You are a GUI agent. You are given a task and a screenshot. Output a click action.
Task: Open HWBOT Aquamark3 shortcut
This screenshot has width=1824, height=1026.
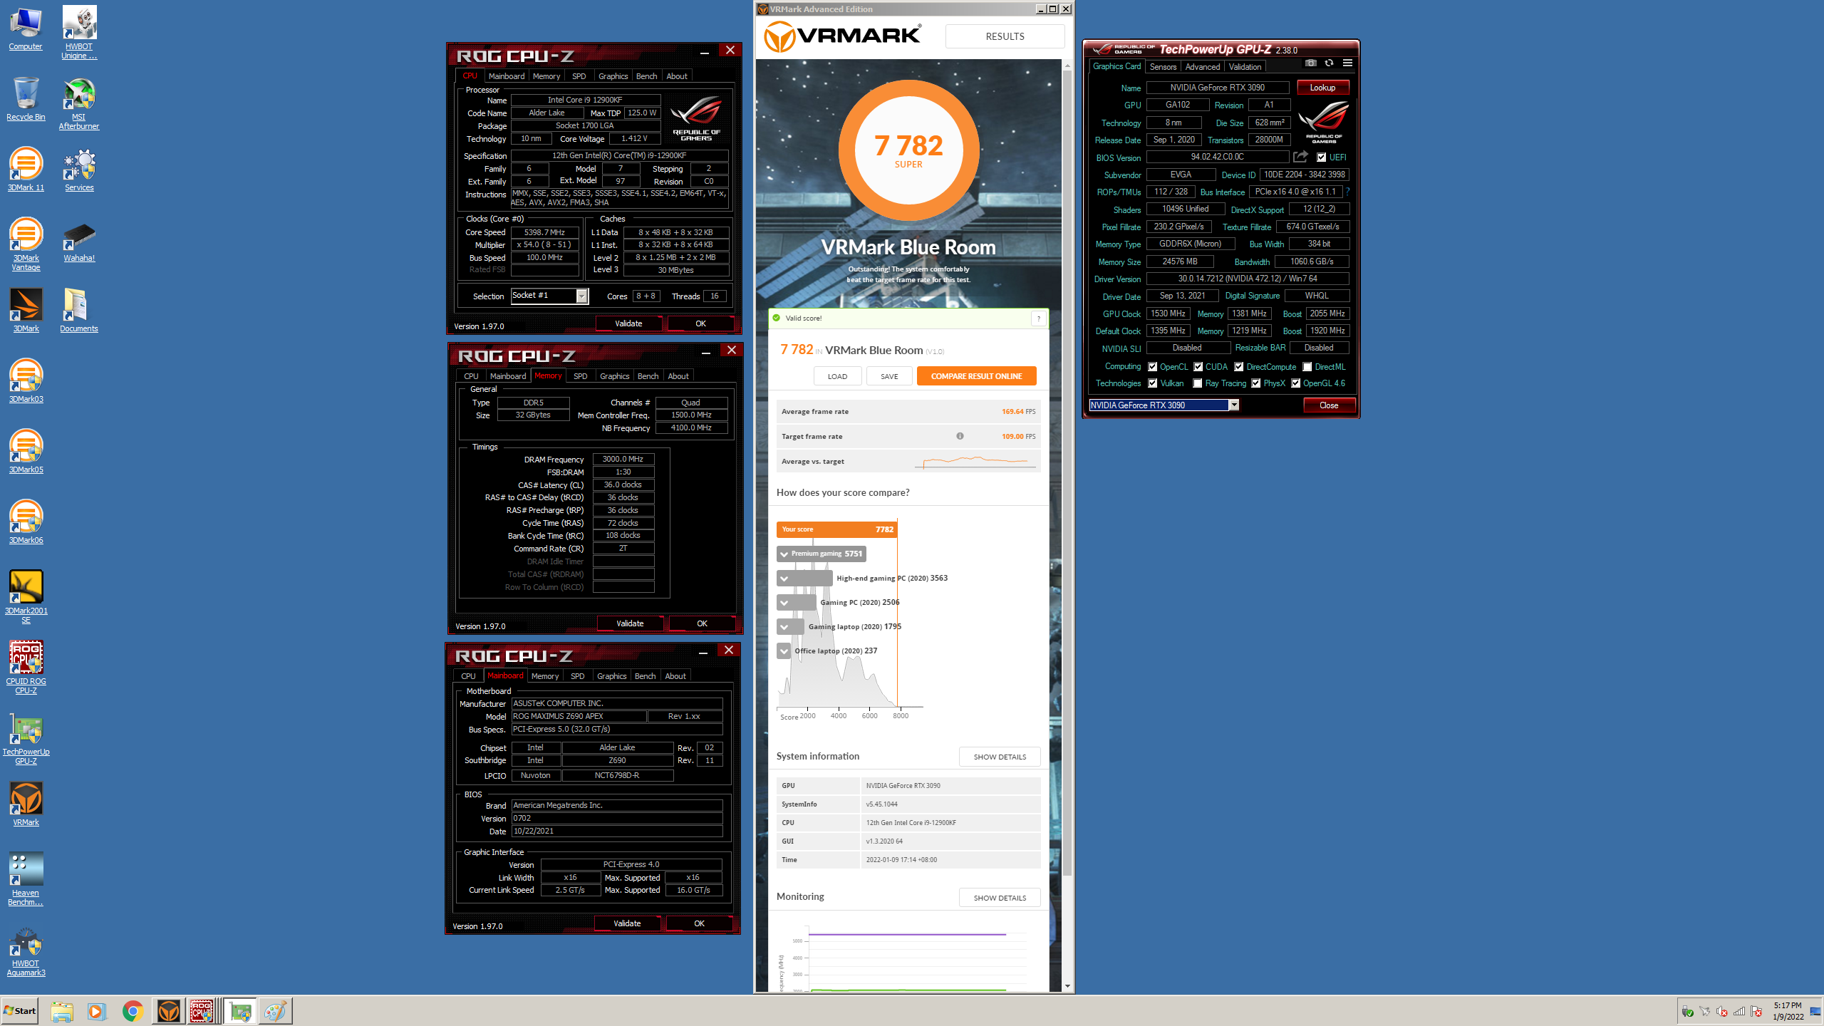click(26, 950)
